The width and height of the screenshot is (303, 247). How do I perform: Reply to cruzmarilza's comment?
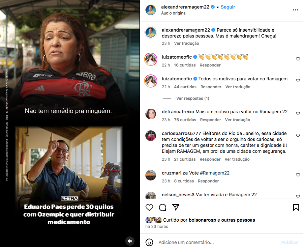point(208,181)
